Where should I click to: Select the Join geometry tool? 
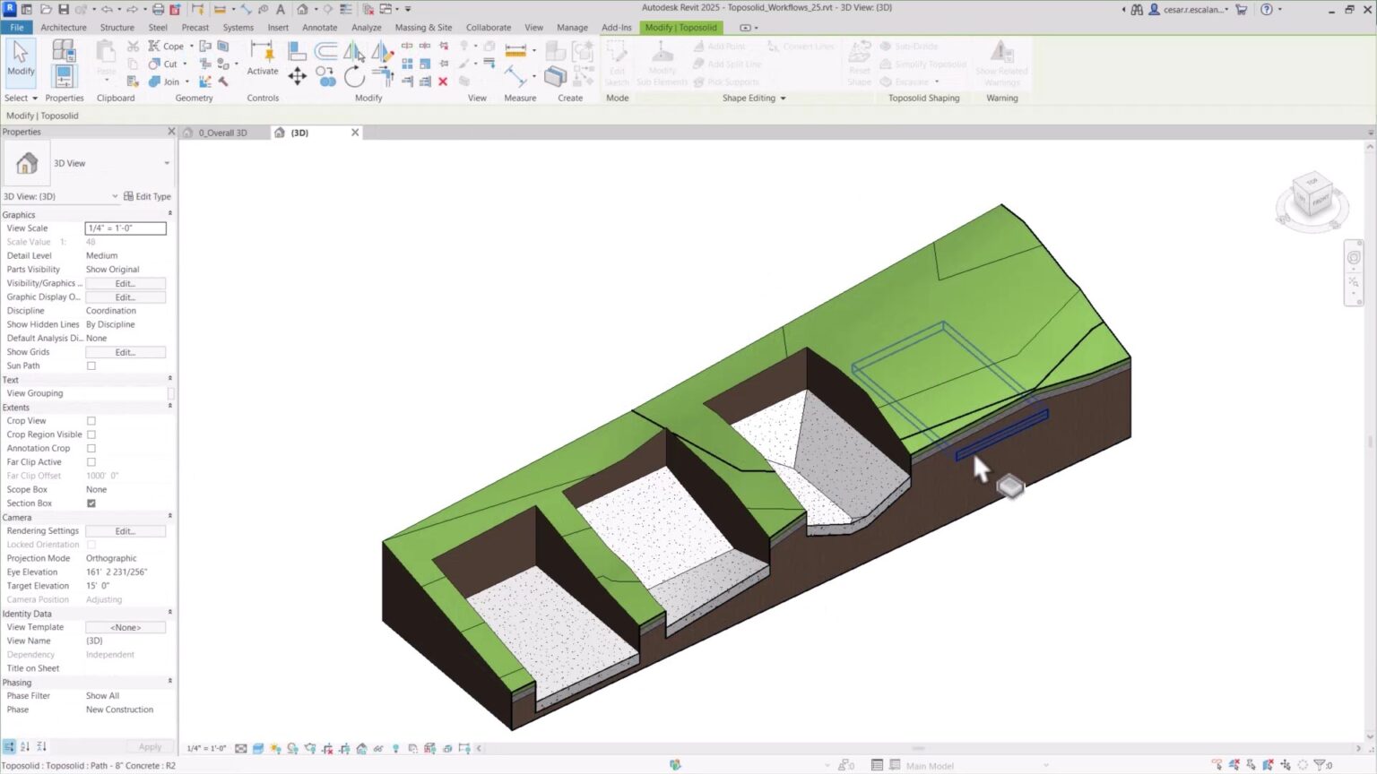(164, 81)
